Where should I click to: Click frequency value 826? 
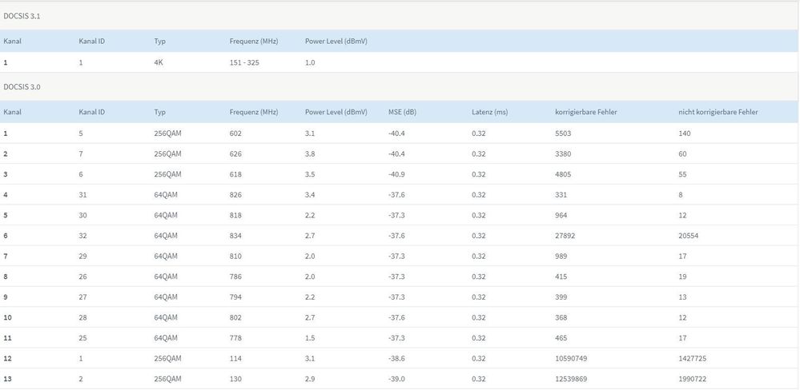tap(235, 194)
